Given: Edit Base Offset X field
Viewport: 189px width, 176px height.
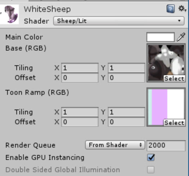Looking at the screenshot, I should pos(80,78).
